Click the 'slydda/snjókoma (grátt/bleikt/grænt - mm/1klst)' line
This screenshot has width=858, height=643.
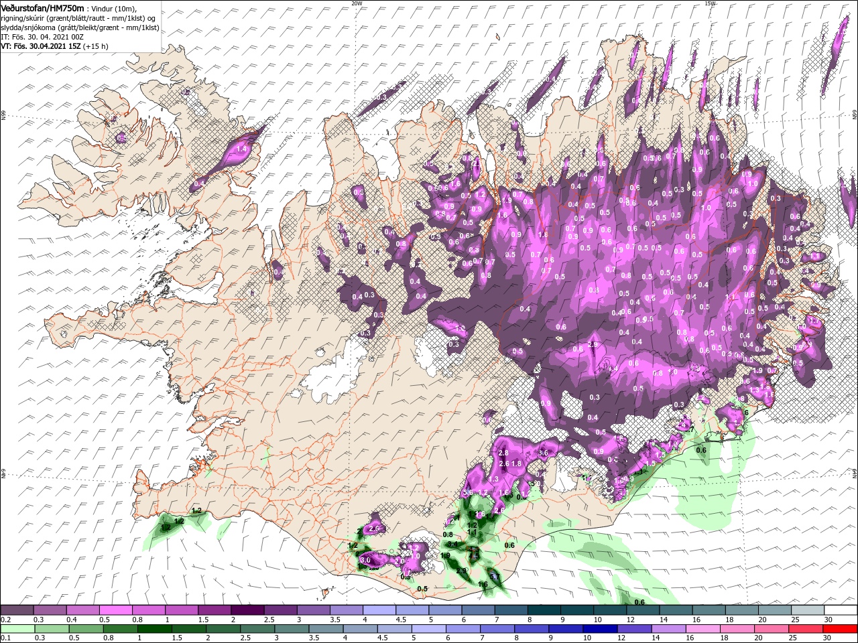[x=80, y=27]
